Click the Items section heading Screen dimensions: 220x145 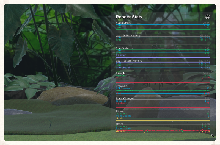119,111
